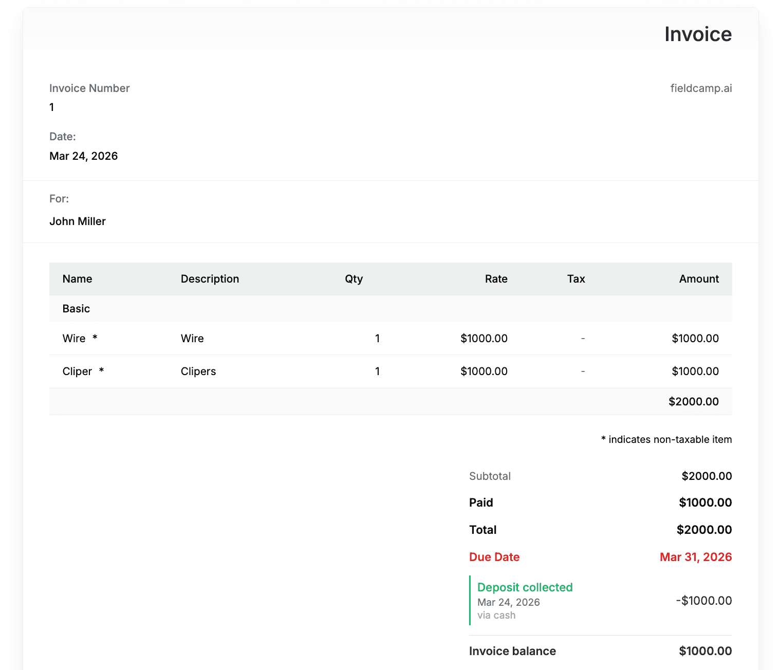
Task: Click the Rate column header
Action: 496,278
